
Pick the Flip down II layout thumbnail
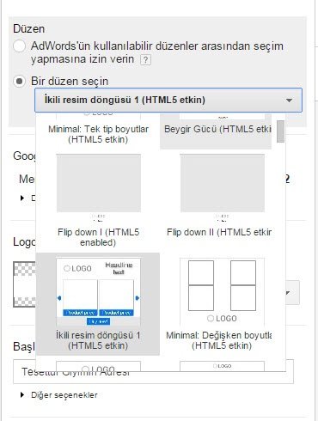click(223, 183)
